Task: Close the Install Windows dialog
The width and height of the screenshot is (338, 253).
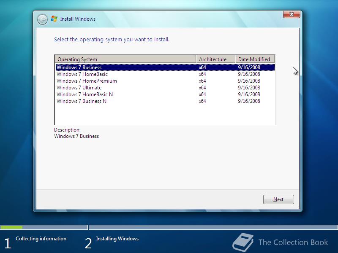Action: click(x=292, y=14)
